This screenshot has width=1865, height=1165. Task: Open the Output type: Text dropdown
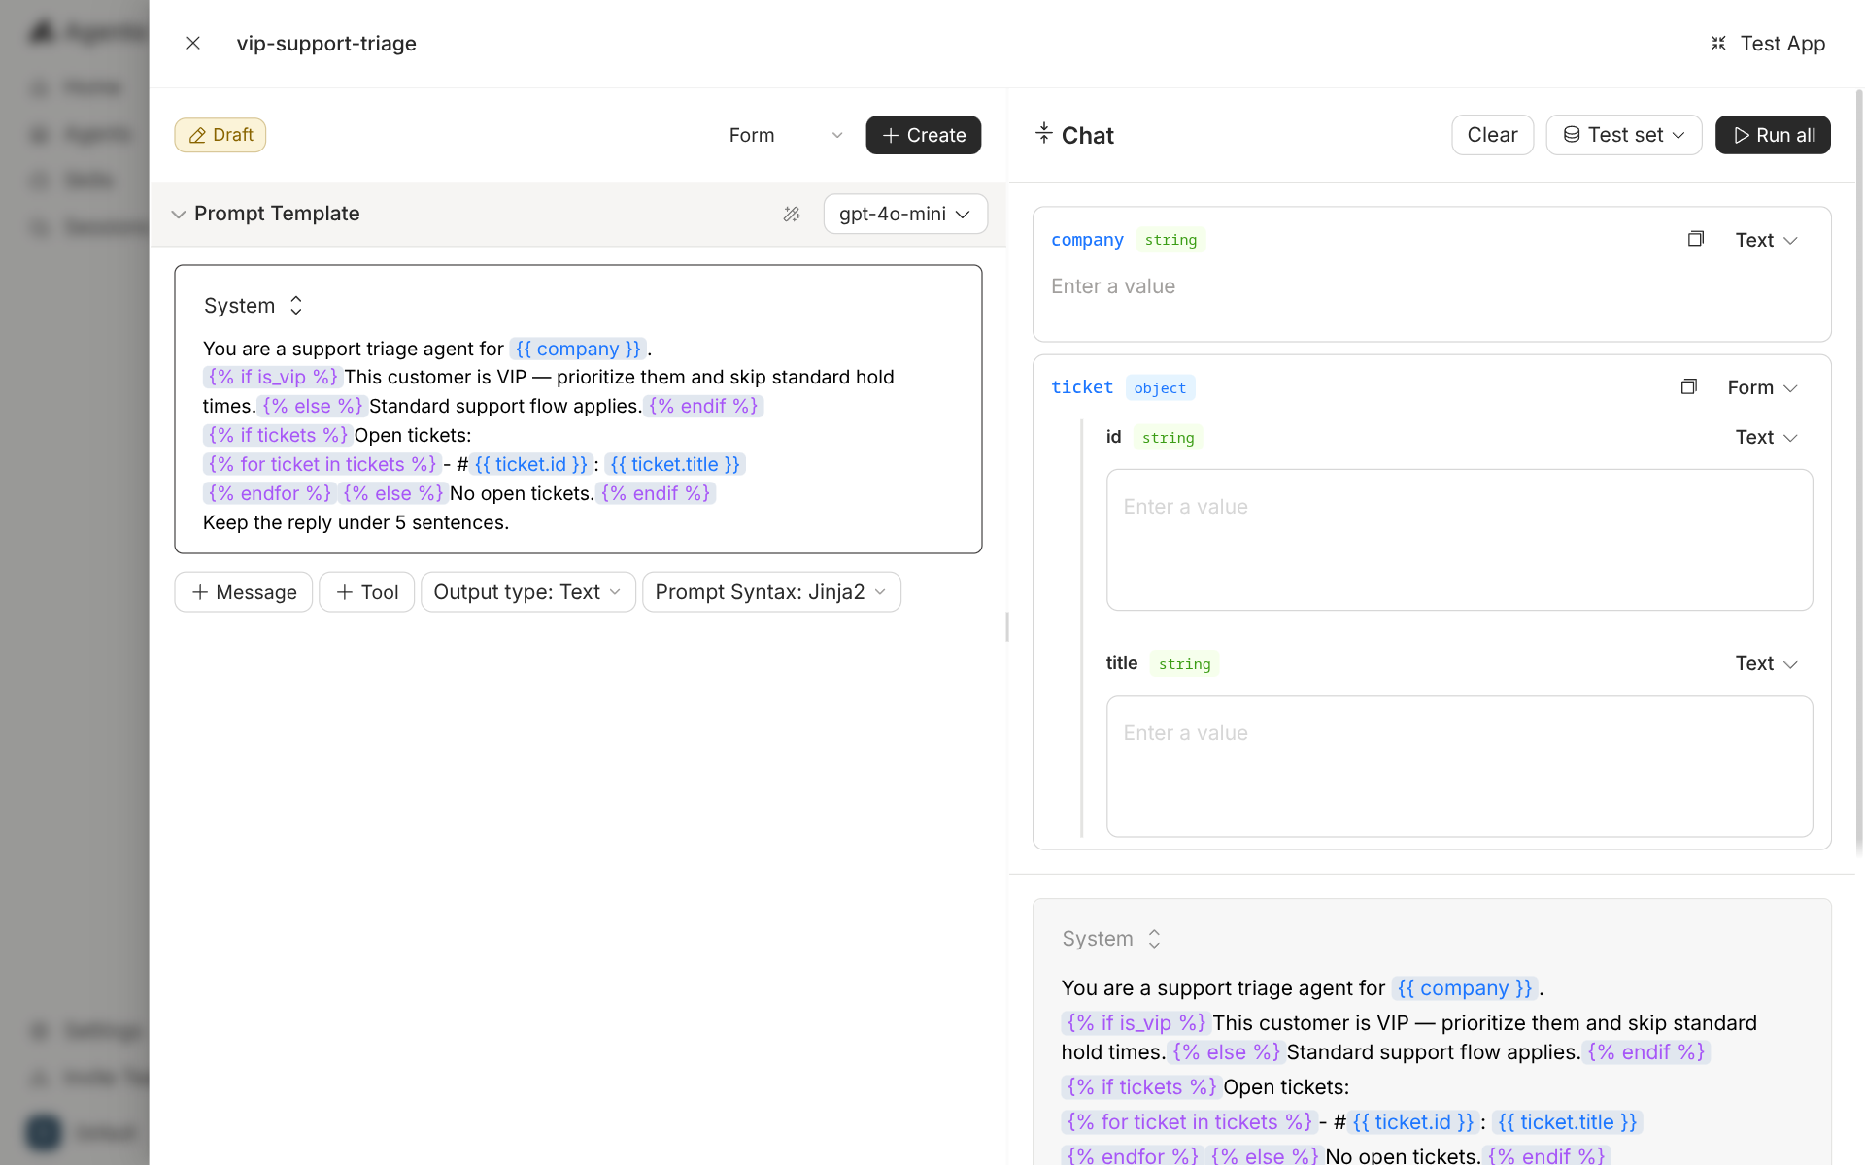click(x=528, y=592)
